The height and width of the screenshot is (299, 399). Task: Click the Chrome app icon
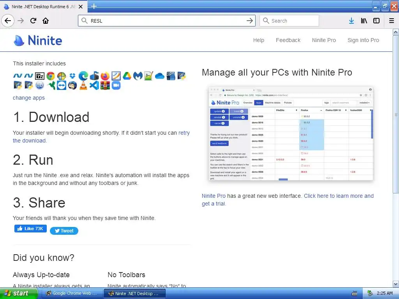click(x=51, y=76)
